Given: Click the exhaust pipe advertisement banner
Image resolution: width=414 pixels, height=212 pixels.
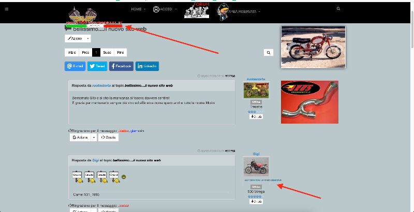Looking at the screenshot, I should (309, 102).
